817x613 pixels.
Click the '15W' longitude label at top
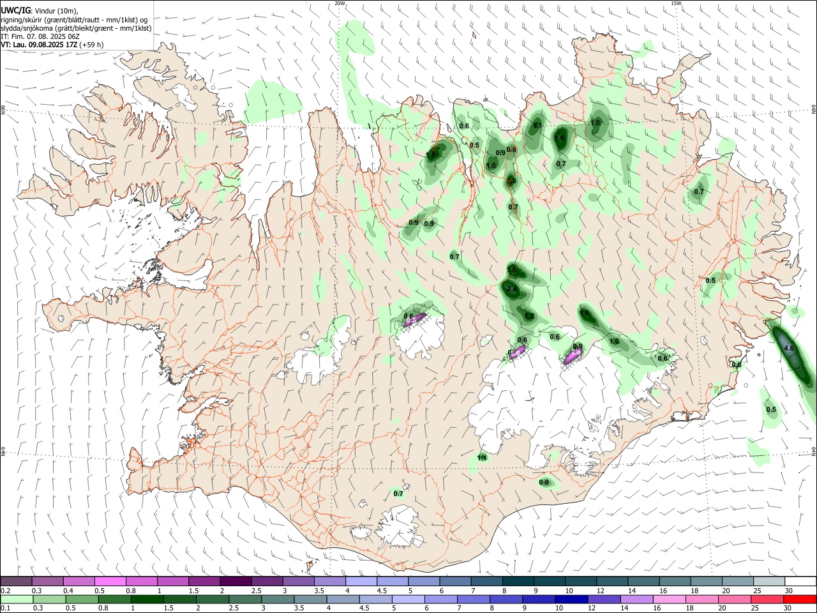point(676,3)
